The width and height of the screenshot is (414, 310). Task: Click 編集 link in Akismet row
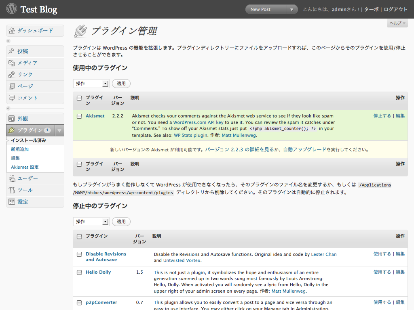pos(400,116)
